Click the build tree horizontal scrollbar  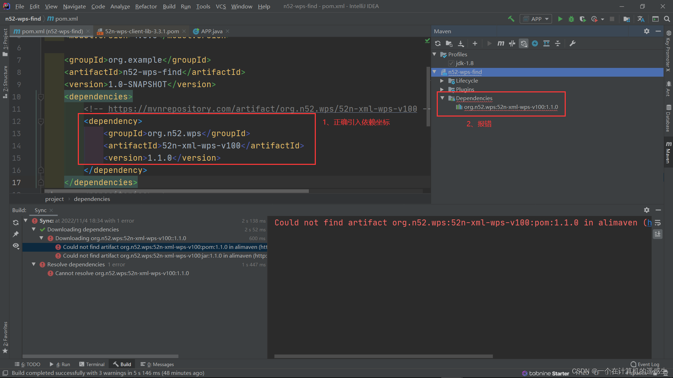pyautogui.click(x=100, y=356)
